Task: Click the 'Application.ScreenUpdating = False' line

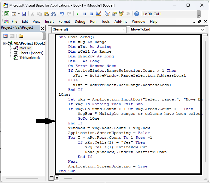Action: point(109,133)
